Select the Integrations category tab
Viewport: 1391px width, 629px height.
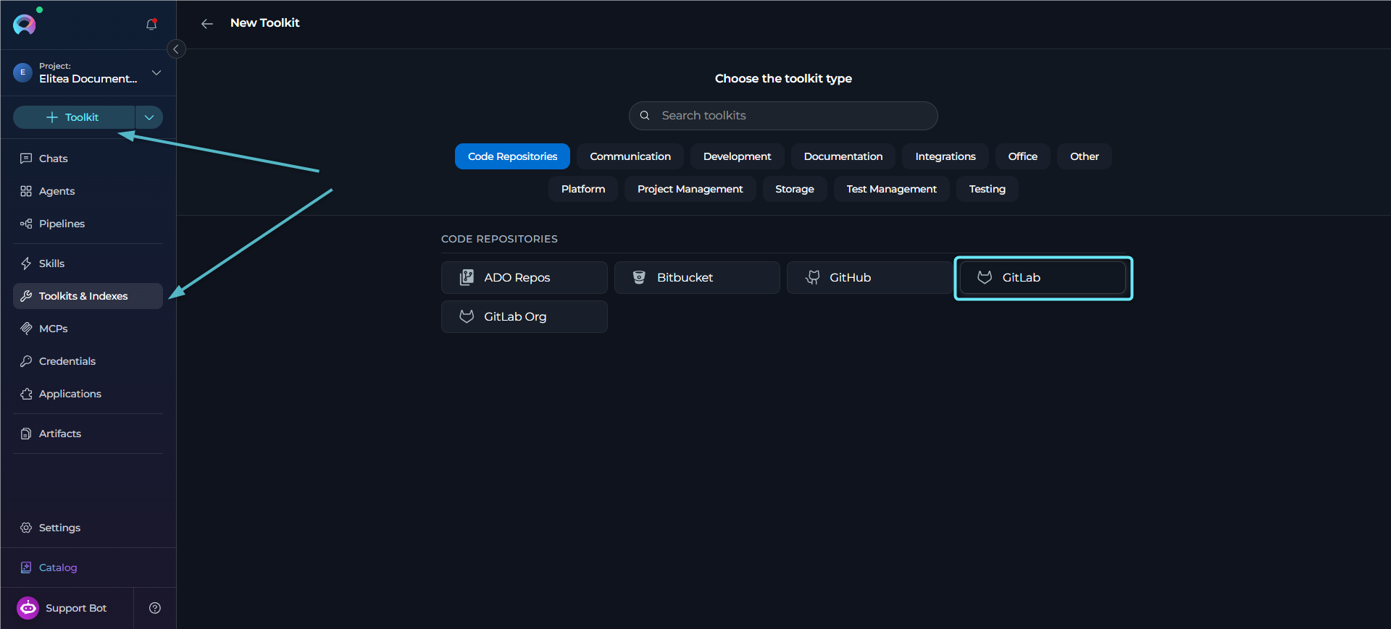(945, 156)
